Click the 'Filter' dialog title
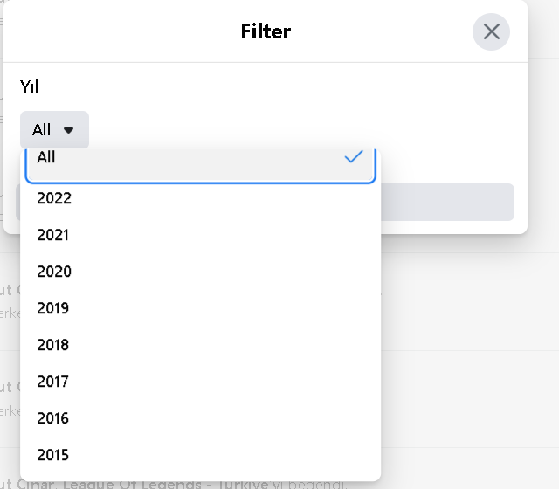This screenshot has height=489, width=559. [x=266, y=31]
